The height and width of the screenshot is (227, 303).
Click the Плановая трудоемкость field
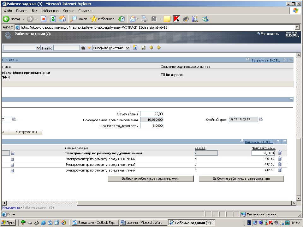[x=152, y=126]
